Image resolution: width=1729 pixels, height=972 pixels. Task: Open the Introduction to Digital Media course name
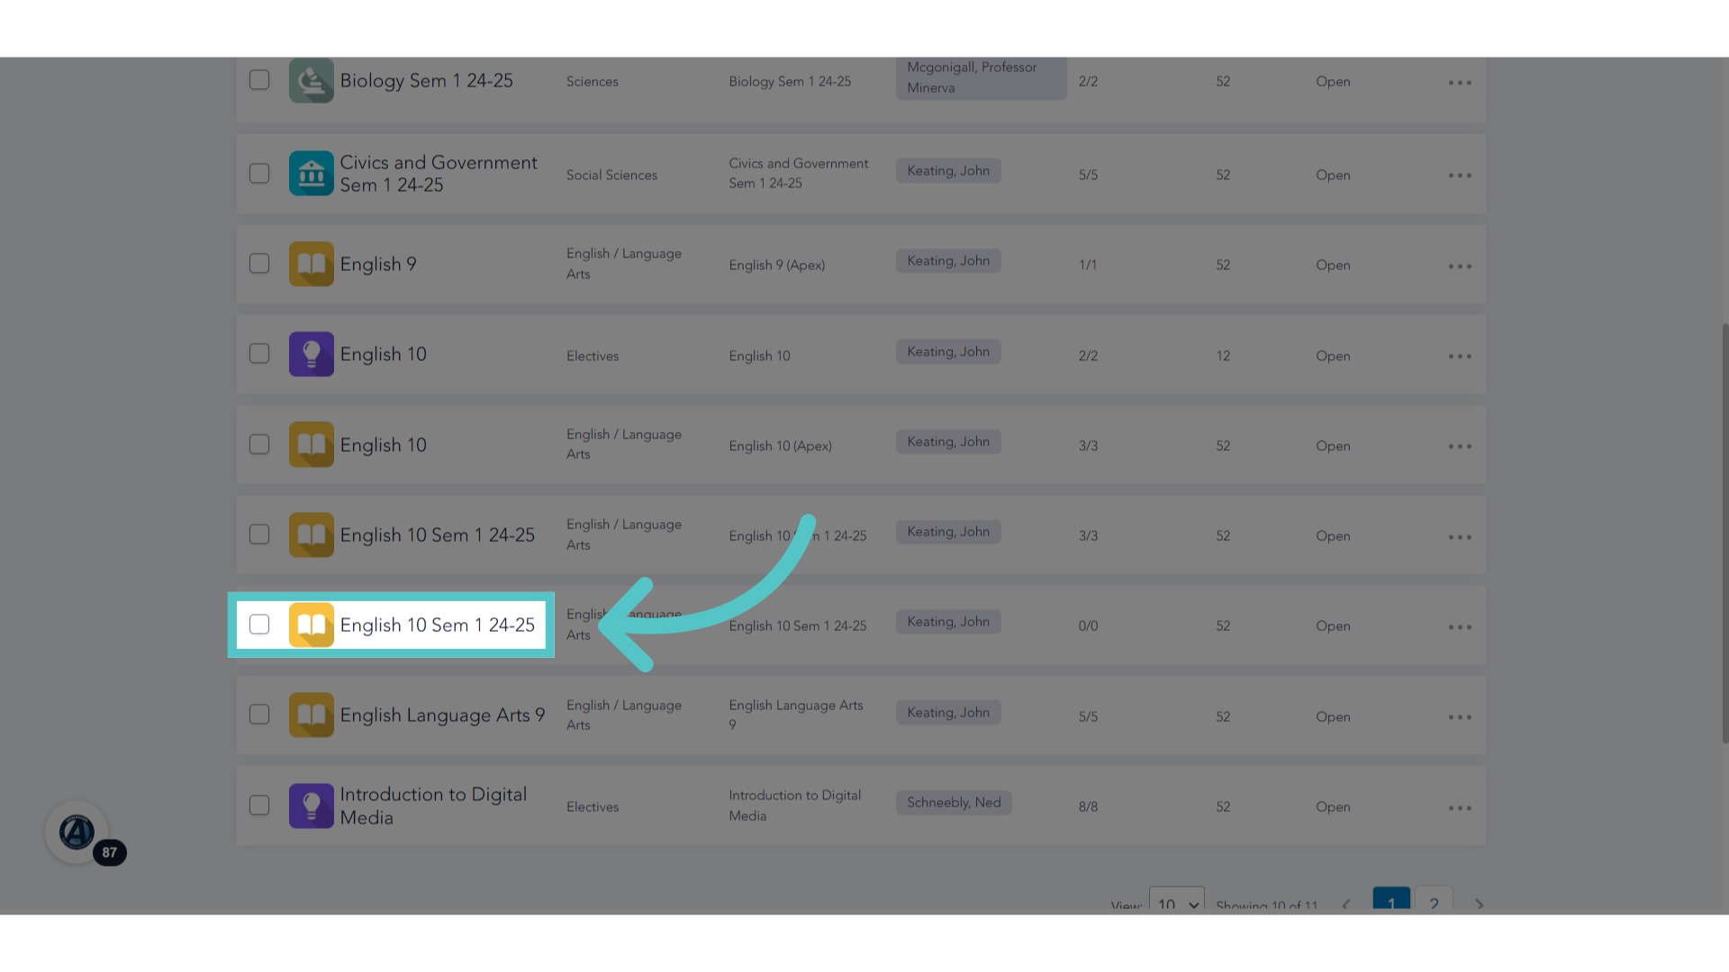(x=433, y=806)
